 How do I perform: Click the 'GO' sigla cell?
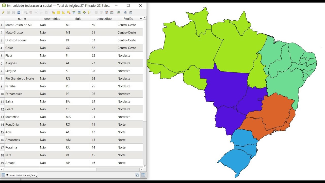click(78, 48)
